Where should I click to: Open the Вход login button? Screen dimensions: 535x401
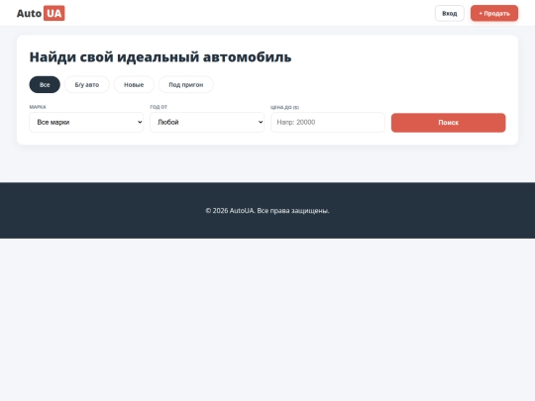[x=450, y=13]
